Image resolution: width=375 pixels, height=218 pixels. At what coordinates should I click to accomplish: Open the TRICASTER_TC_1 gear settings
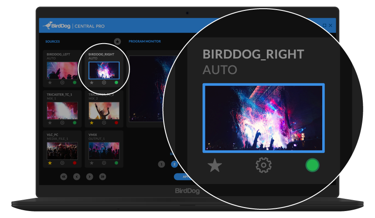tap(62, 123)
